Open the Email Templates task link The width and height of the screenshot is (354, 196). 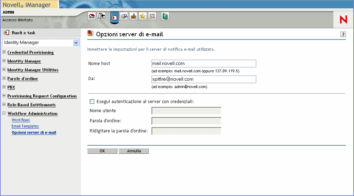coord(25,126)
